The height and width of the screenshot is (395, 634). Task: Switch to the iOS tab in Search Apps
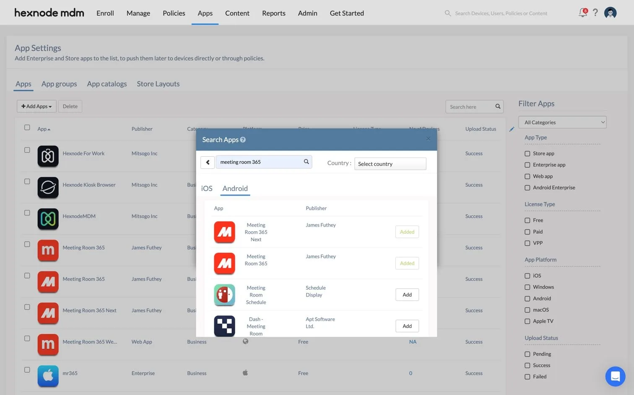pos(207,188)
